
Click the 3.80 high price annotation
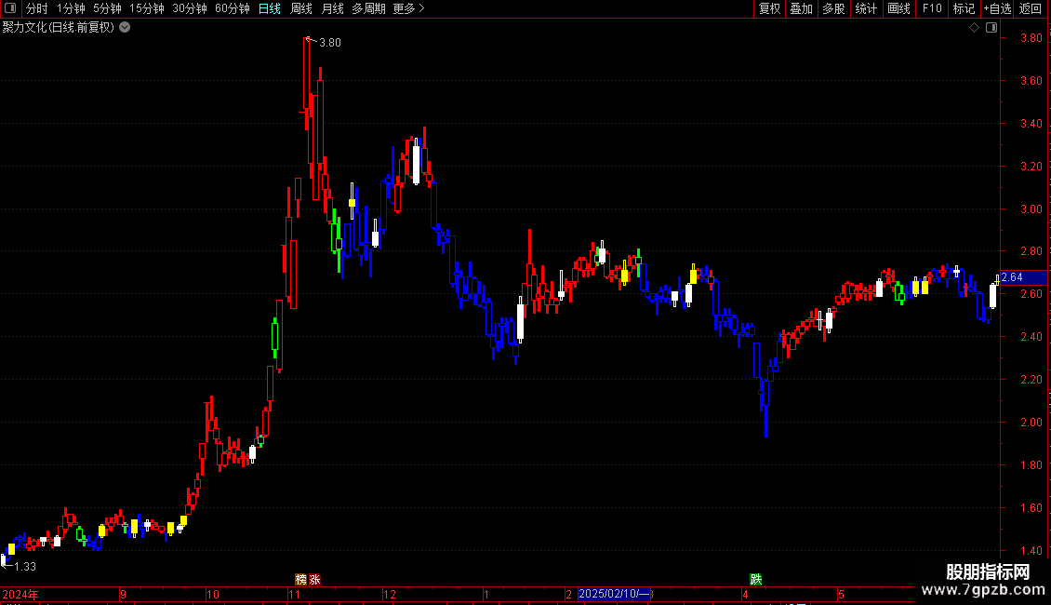(x=330, y=42)
